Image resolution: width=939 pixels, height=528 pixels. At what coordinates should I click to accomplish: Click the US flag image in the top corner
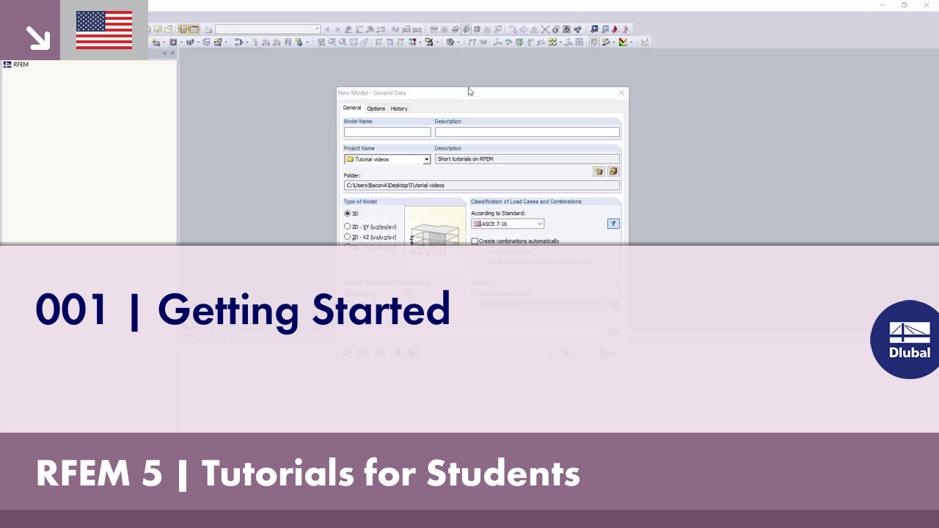(x=103, y=30)
